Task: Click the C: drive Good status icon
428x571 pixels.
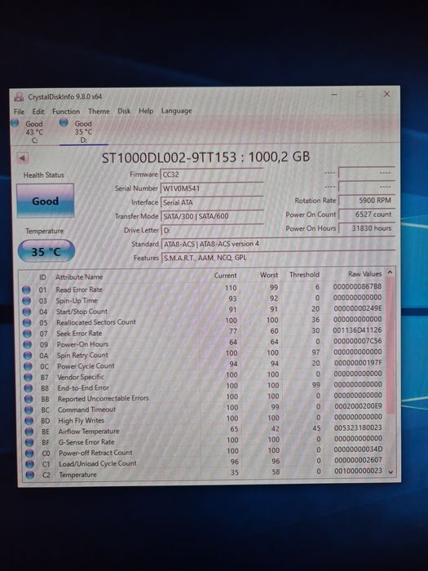Action: pos(15,123)
